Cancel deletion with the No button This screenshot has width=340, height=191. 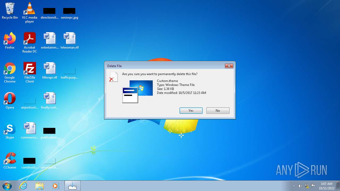218,111
